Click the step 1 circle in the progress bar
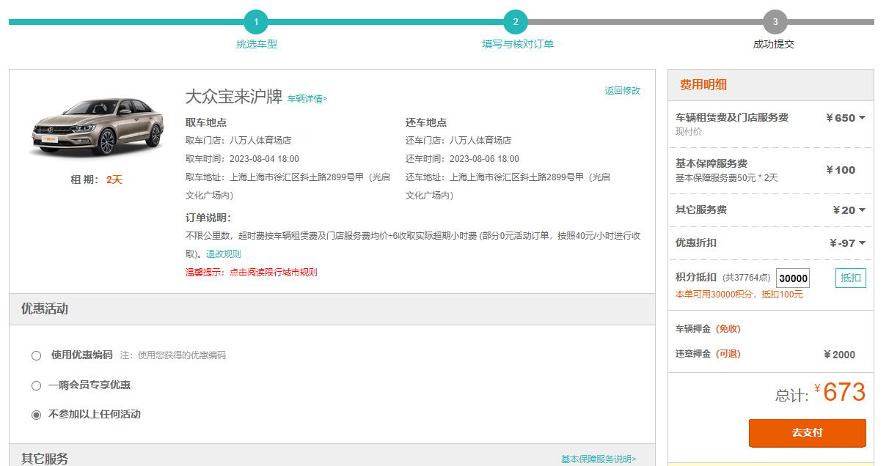 click(256, 22)
